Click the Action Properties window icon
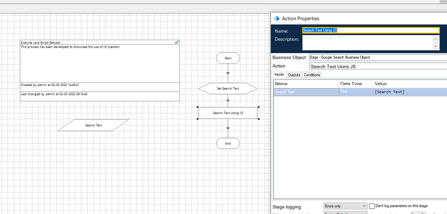This screenshot has height=214, width=447. click(276, 19)
